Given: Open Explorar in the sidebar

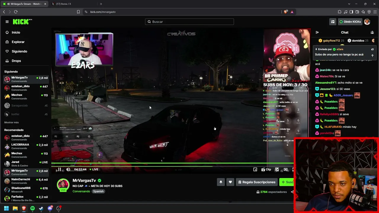Looking at the screenshot, I should click(x=15, y=42).
